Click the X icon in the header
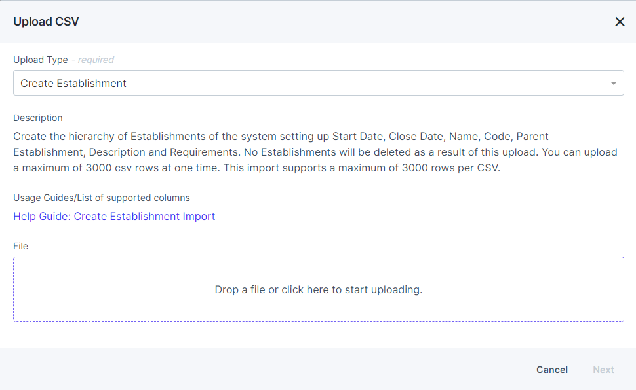 tap(619, 21)
